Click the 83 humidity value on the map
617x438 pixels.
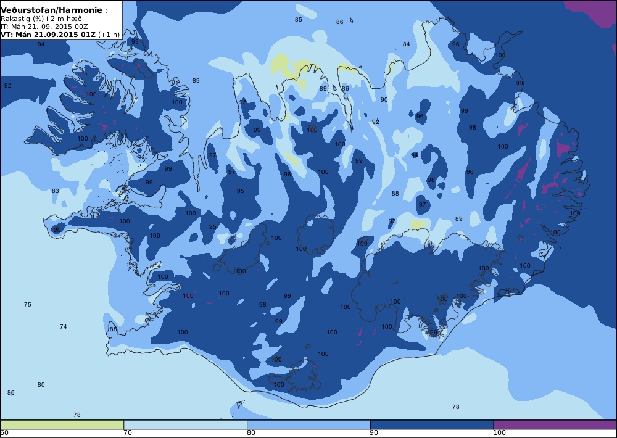tap(55, 191)
